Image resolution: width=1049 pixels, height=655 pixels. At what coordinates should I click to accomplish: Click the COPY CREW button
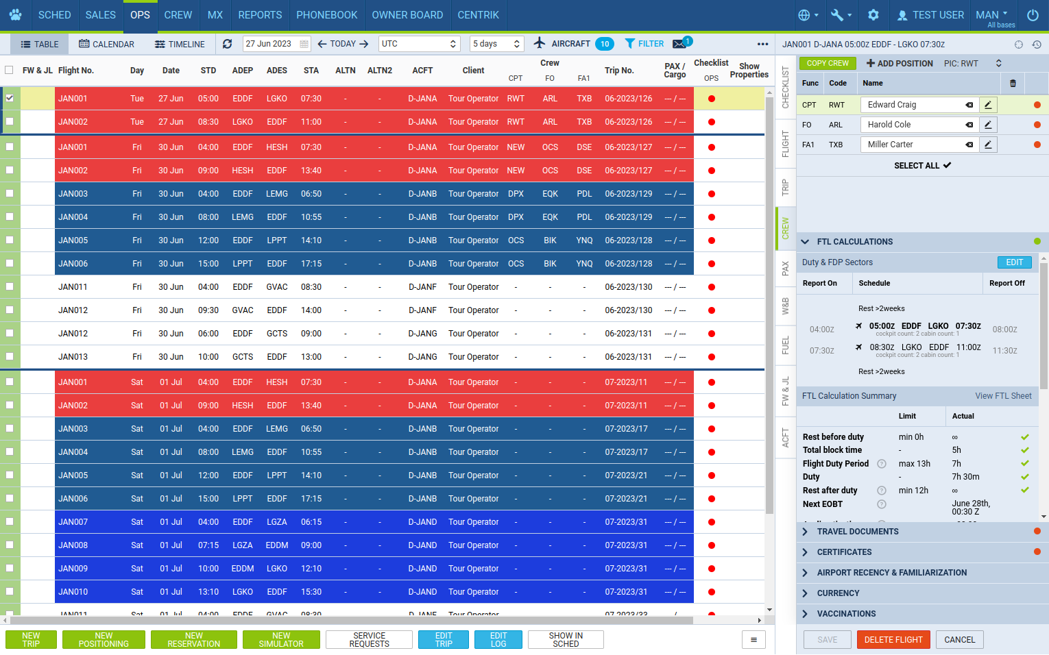tap(828, 63)
